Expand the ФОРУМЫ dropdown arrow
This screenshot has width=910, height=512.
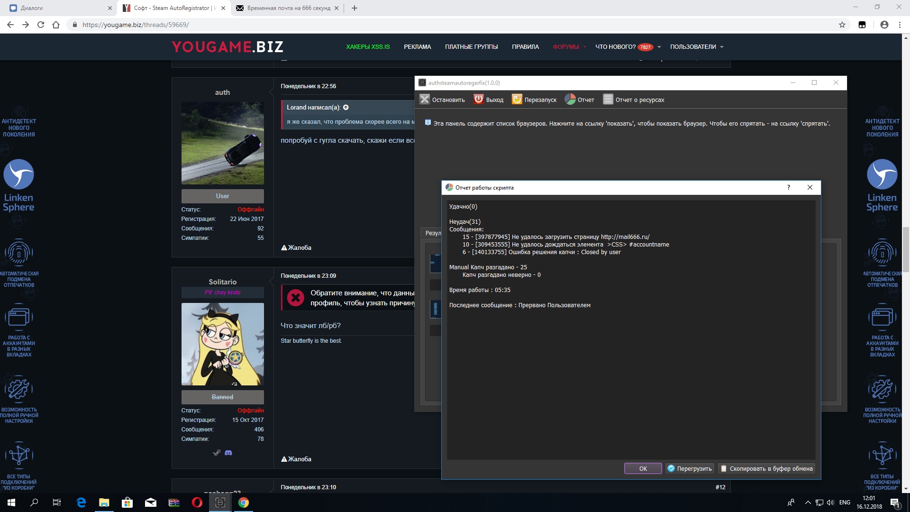click(x=585, y=47)
